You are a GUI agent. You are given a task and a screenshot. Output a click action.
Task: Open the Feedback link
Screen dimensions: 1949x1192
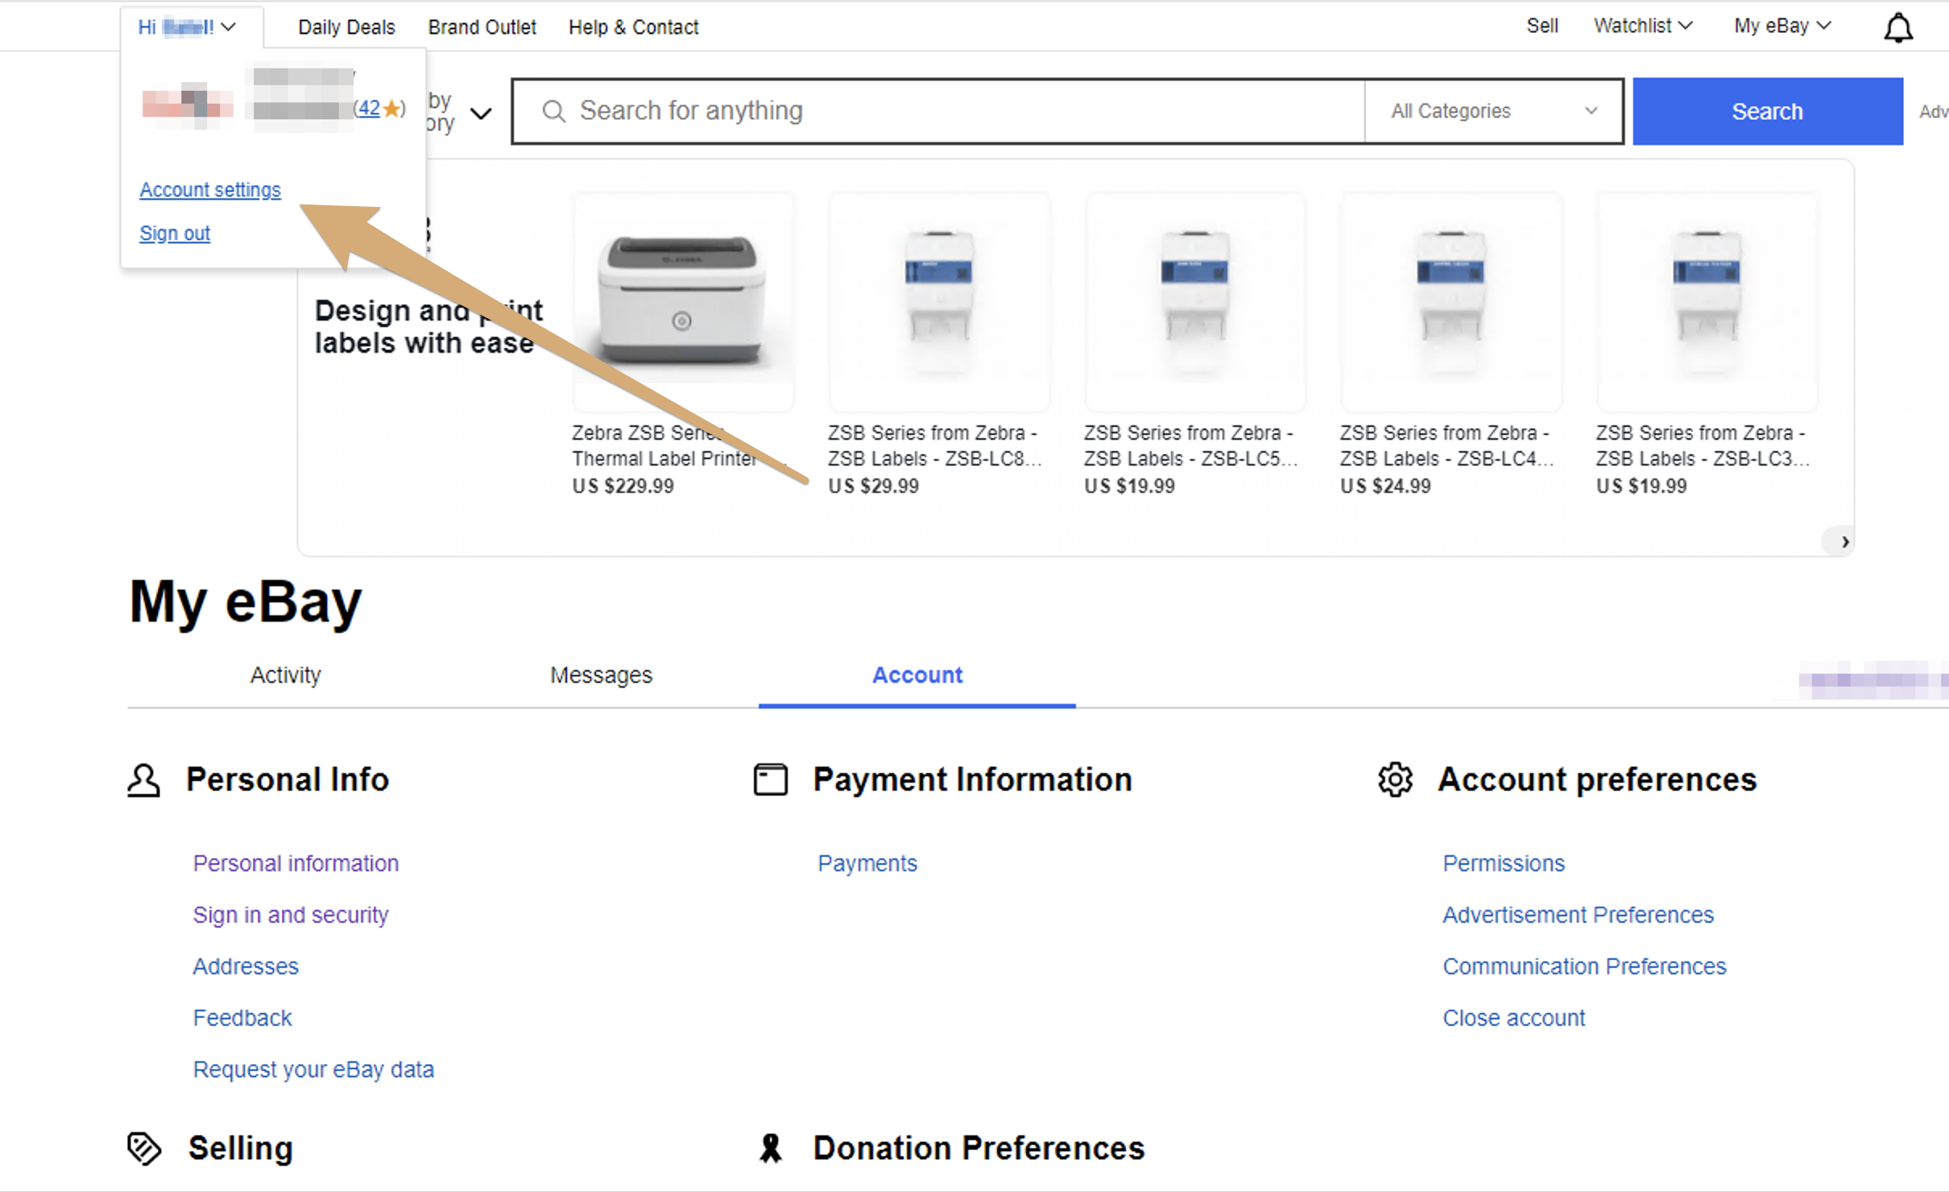(x=242, y=1018)
